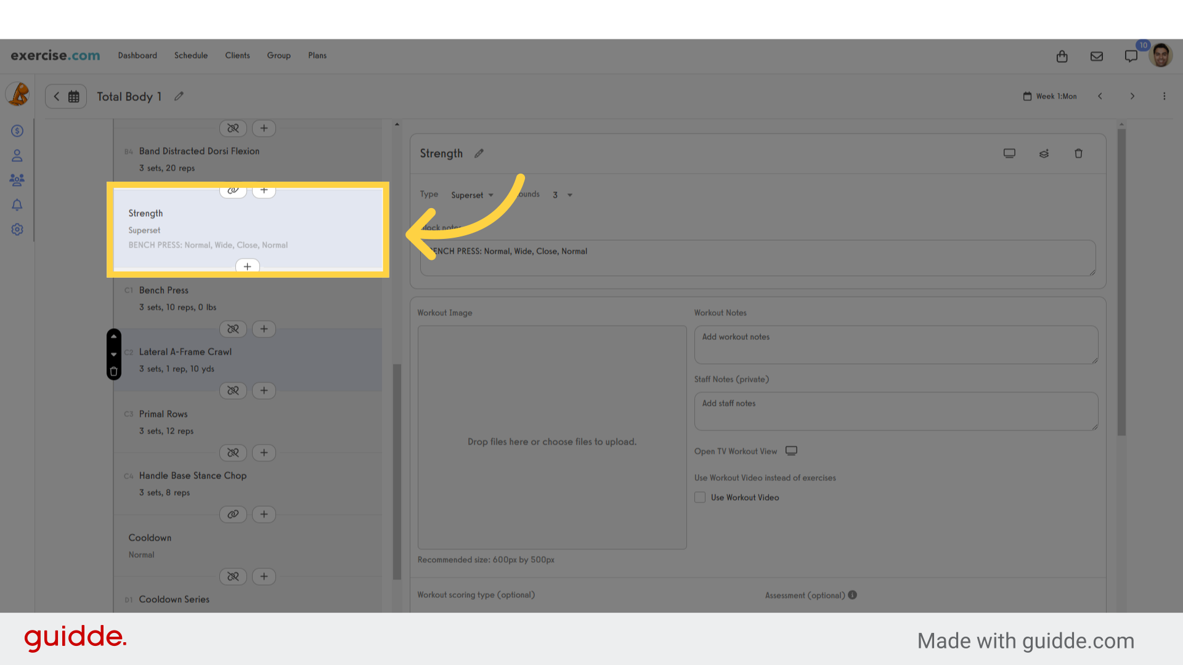Edit the Total Body 1 workout name
Screen dimensions: 1183x665
(179, 97)
